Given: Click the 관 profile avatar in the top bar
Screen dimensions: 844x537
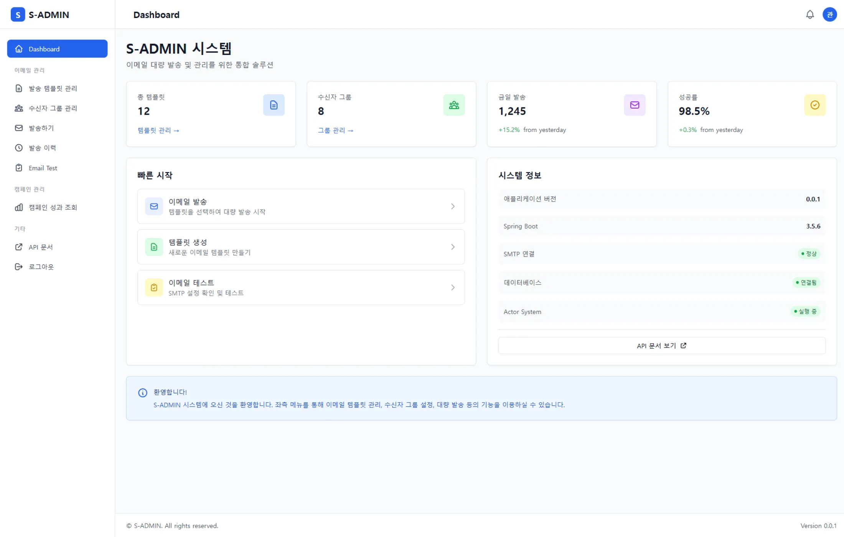Looking at the screenshot, I should click(830, 15).
